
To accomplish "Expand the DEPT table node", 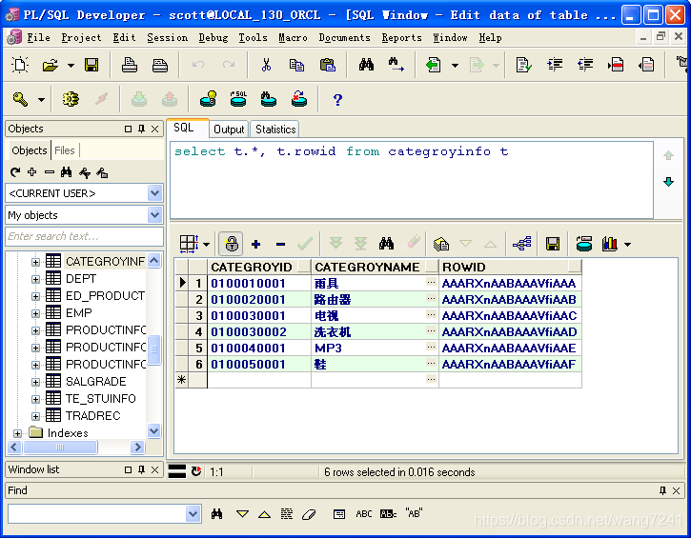I will click(x=35, y=279).
